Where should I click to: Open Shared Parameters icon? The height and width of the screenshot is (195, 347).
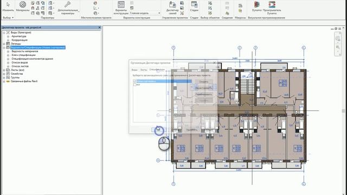(x=37, y=8)
